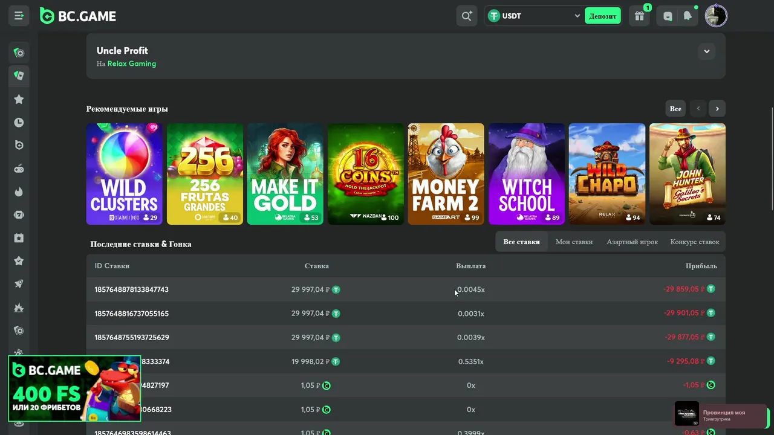Click the lower casino chip sidebar icon

(x=19, y=330)
